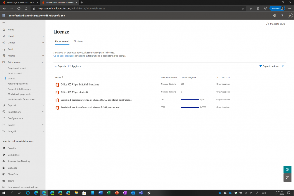Open Windows Start menu

4,193
